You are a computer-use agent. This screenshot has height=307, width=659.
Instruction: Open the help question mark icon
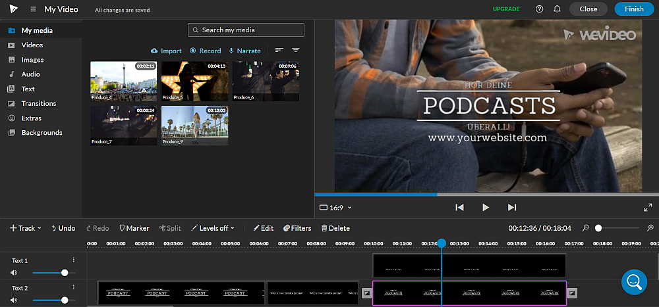point(540,9)
